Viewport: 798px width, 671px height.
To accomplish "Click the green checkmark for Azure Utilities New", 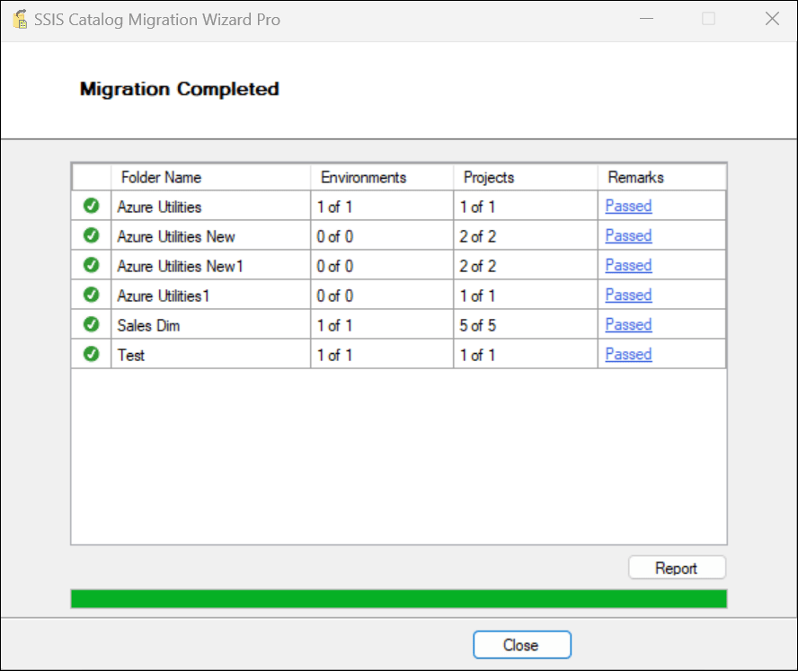I will (x=91, y=234).
